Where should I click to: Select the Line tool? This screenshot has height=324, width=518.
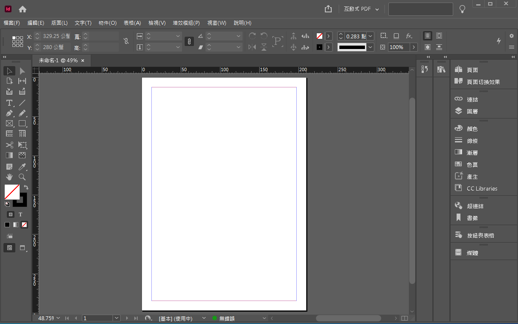22,103
